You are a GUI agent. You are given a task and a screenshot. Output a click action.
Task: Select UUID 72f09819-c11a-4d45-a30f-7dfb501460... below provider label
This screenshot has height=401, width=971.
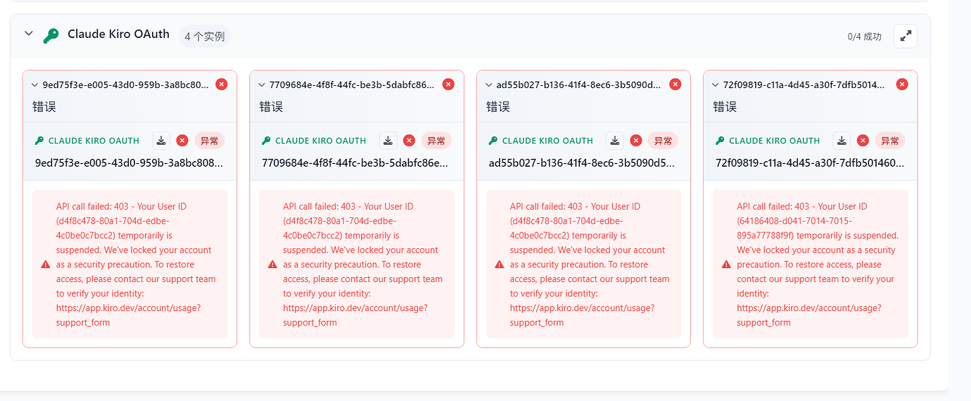pyautogui.click(x=810, y=163)
